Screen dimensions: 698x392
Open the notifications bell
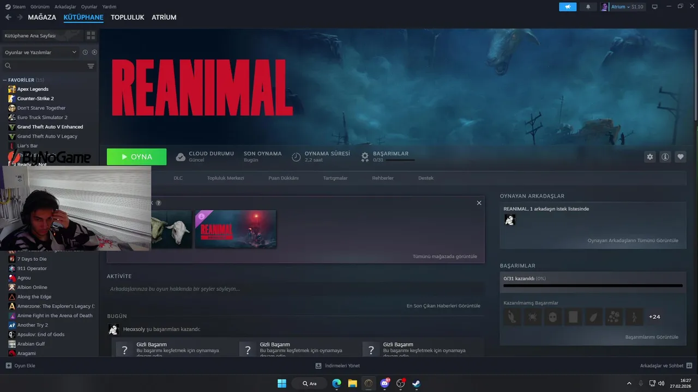coord(588,7)
